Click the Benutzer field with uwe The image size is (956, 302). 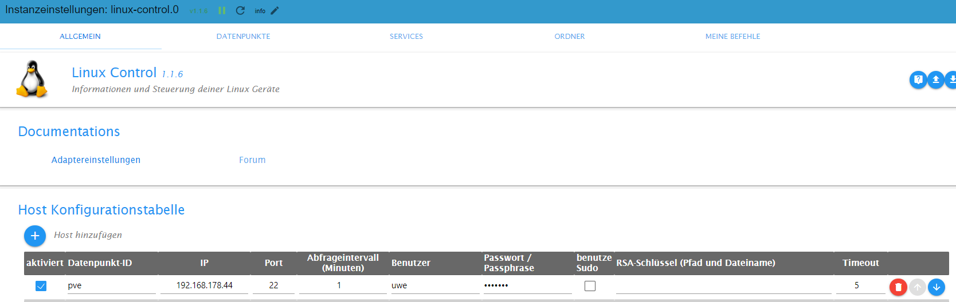436,285
